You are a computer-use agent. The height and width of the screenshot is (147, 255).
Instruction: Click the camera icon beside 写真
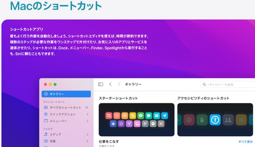tap(46, 141)
